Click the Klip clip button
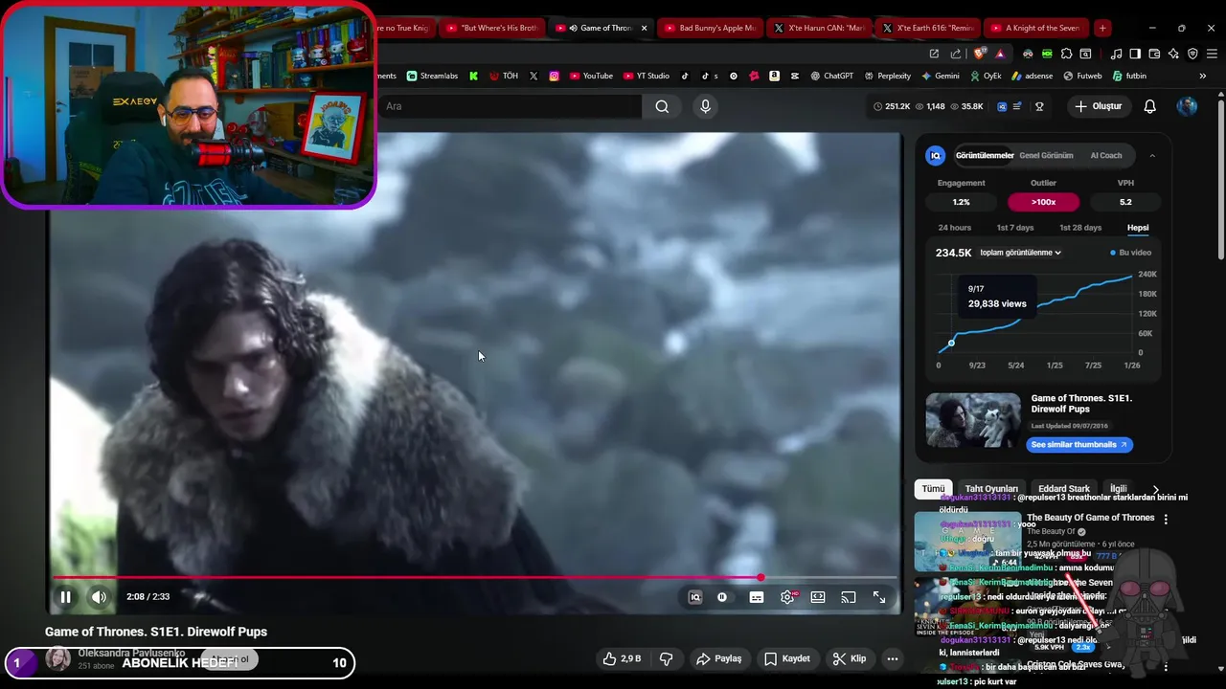1226x689 pixels. pos(850,658)
